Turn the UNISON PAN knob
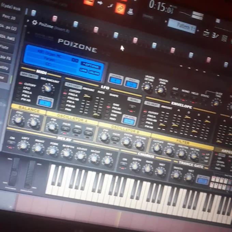 click(x=161, y=90)
